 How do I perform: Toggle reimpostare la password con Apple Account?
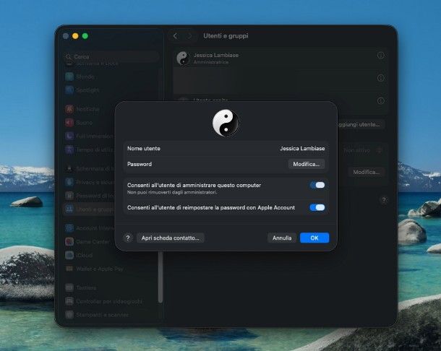[x=317, y=207]
